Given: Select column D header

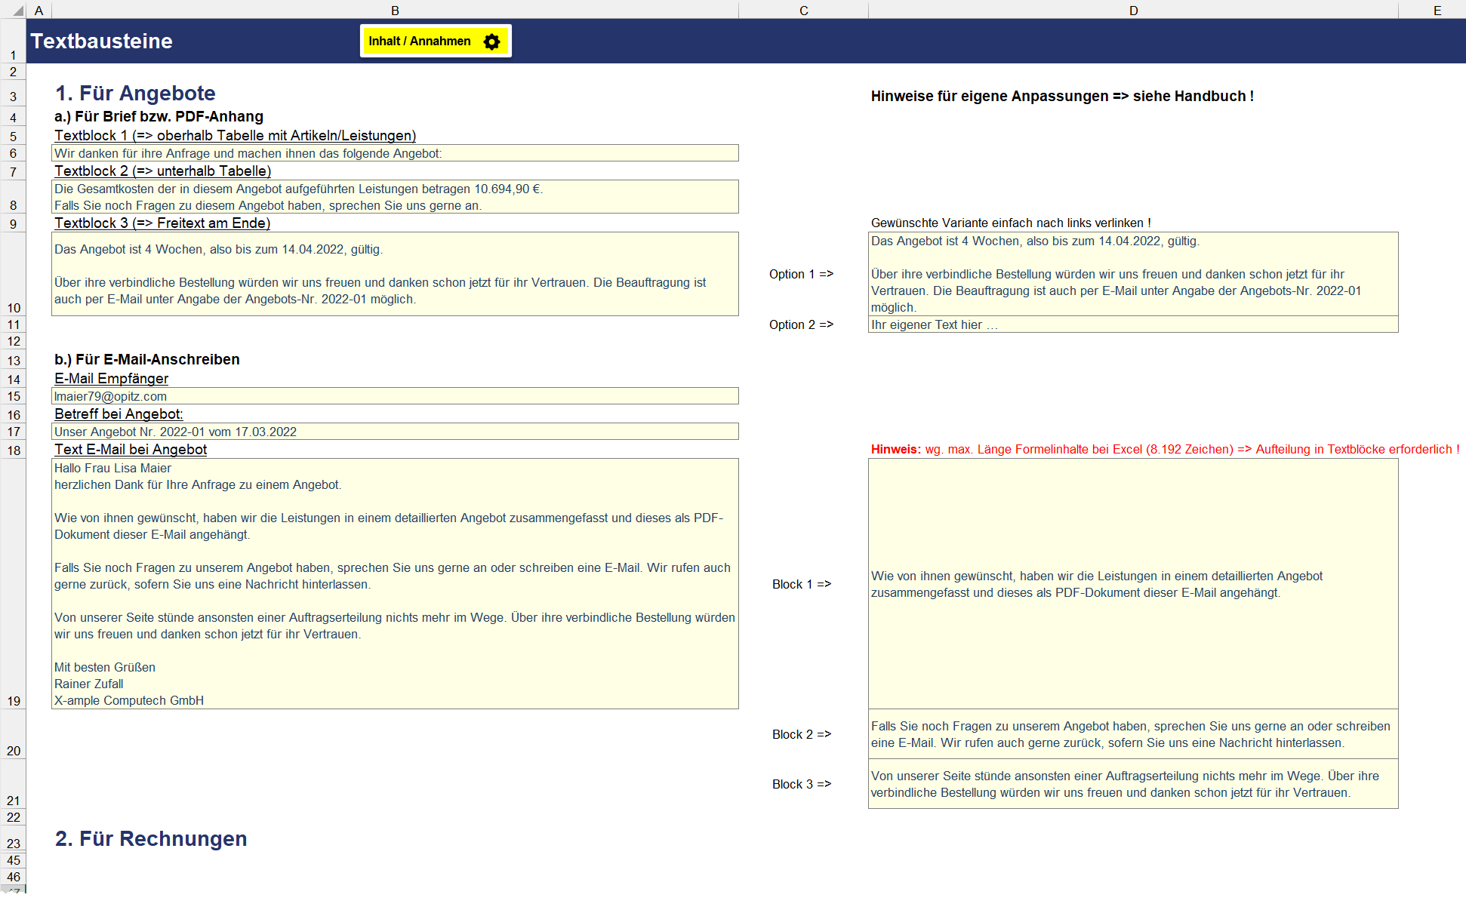Looking at the screenshot, I should click(x=1133, y=10).
